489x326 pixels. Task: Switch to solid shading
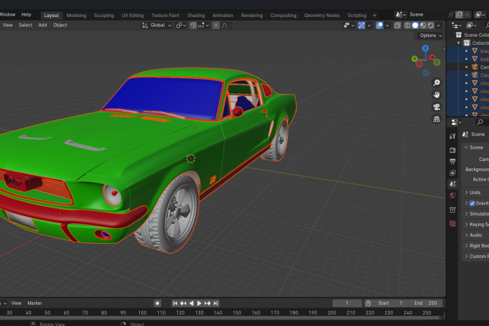[415, 26]
